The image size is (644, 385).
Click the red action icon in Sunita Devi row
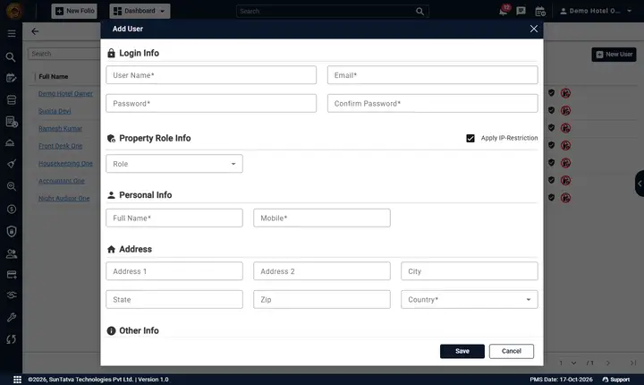[x=565, y=111]
